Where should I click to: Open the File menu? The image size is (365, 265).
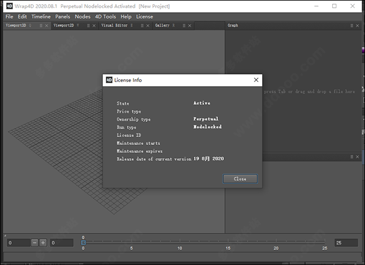(9, 17)
